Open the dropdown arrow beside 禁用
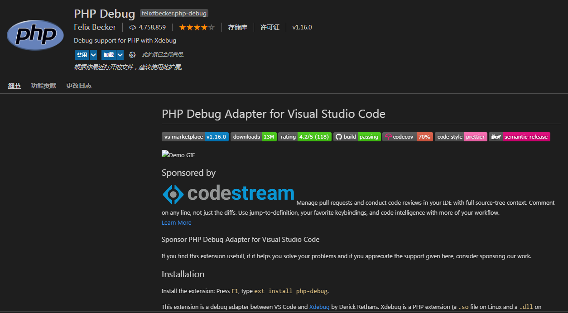This screenshot has height=313, width=568. tap(93, 55)
